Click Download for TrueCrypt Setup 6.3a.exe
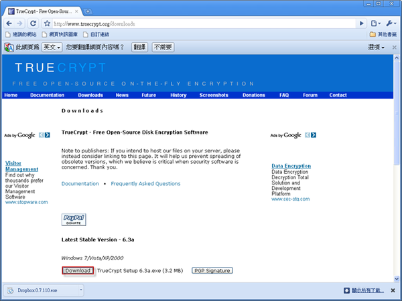402x301 pixels. pyautogui.click(x=78, y=270)
